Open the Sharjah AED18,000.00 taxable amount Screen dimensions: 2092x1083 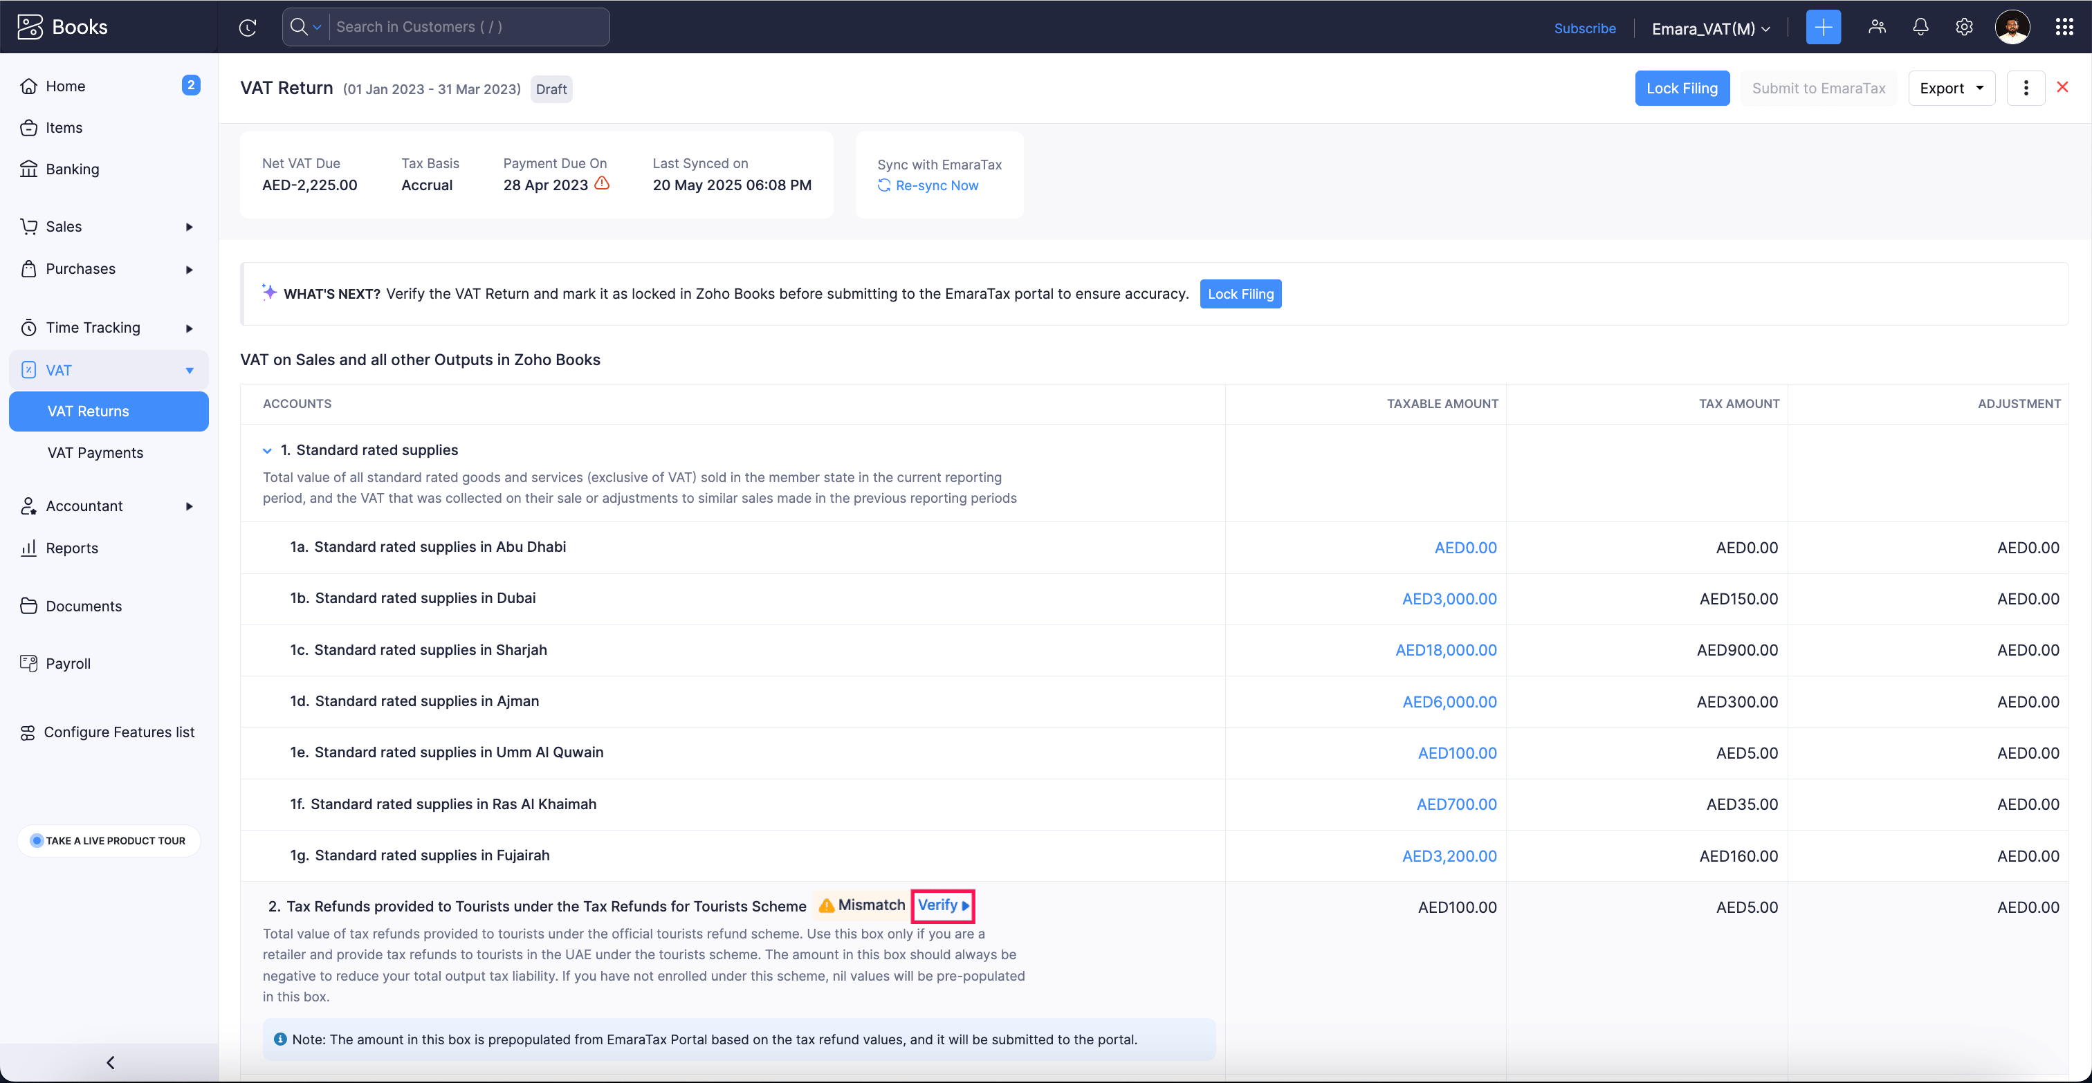click(1446, 650)
